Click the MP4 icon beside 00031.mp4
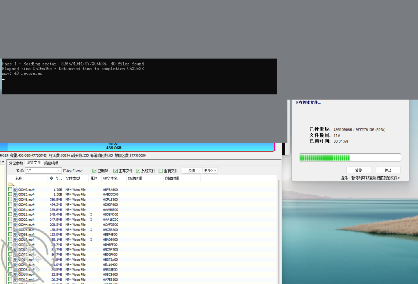 click(16, 210)
